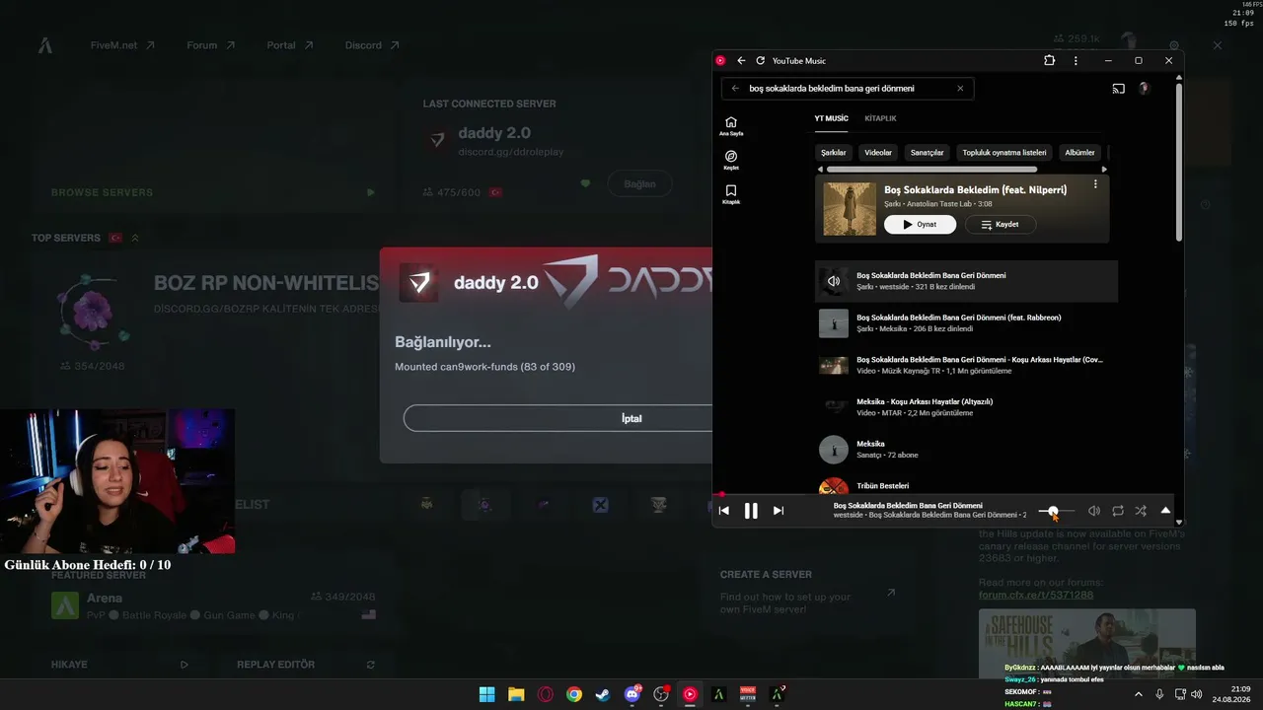Click the song progress bar in the player
The width and height of the screenshot is (1263, 710).
(943, 495)
